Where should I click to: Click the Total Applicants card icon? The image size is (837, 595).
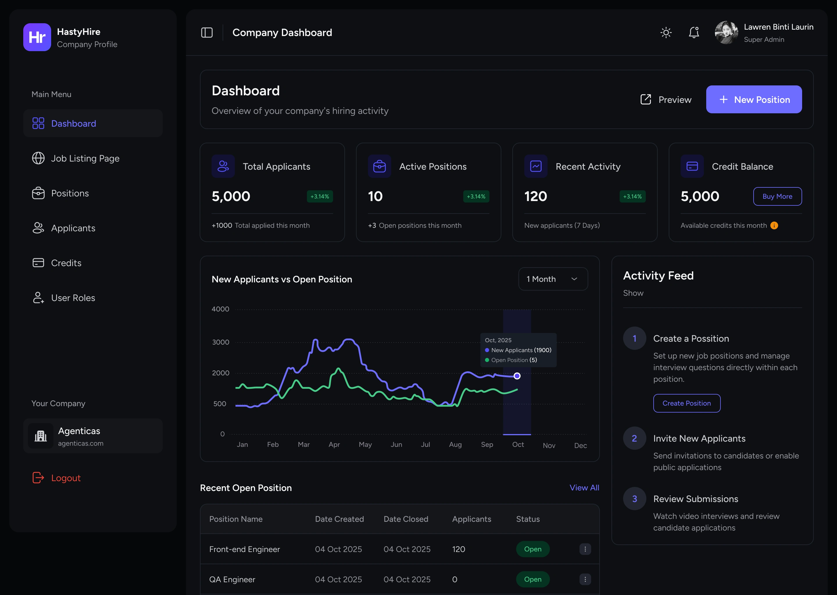tap(223, 166)
